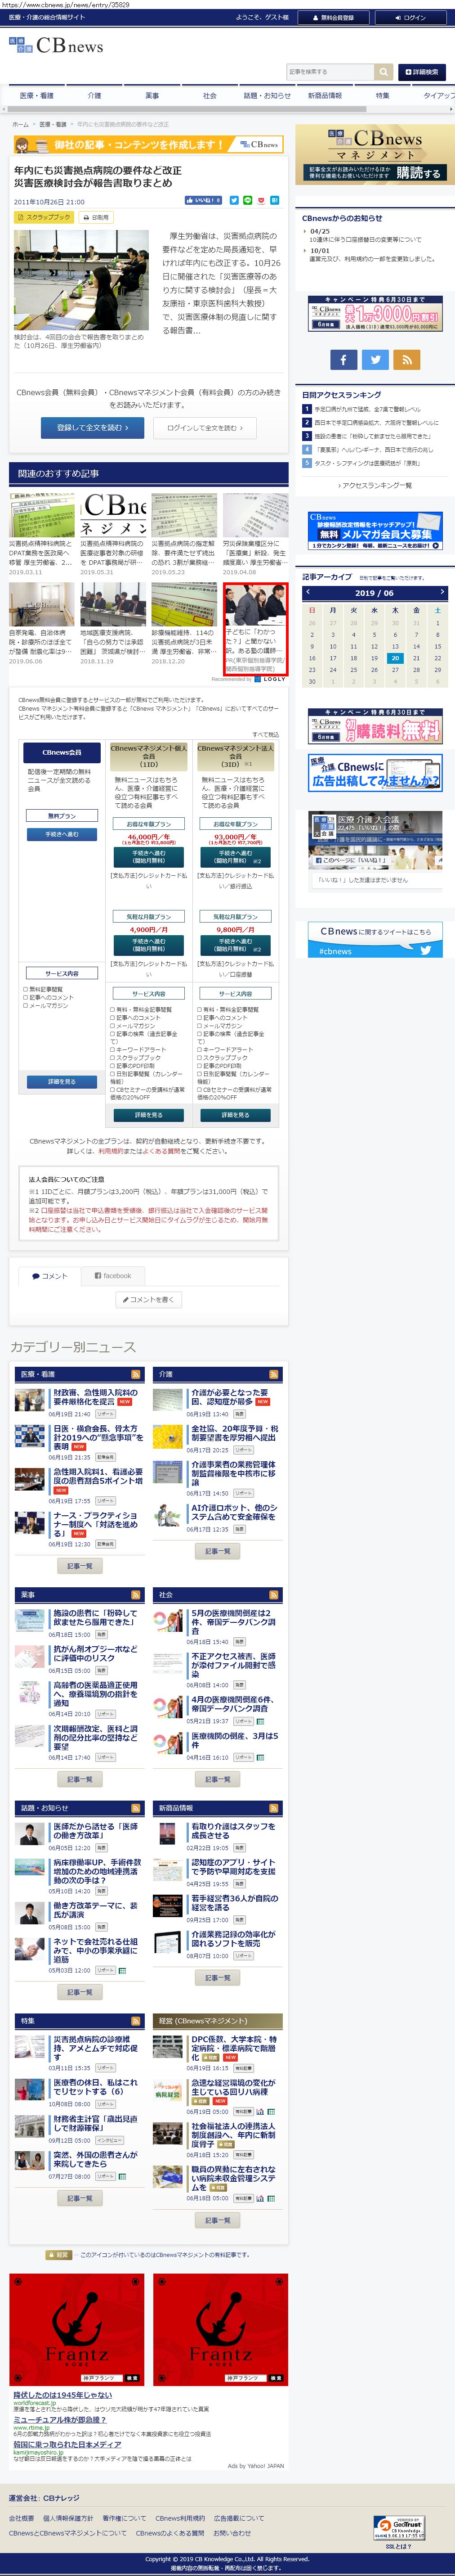Select day 20 in the archive calendar
This screenshot has height=2576, width=455.
click(395, 658)
